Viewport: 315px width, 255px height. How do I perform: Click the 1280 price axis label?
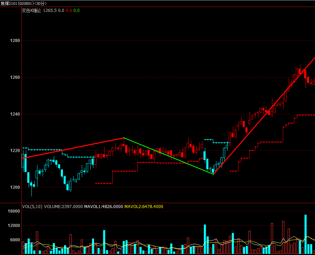point(15,41)
